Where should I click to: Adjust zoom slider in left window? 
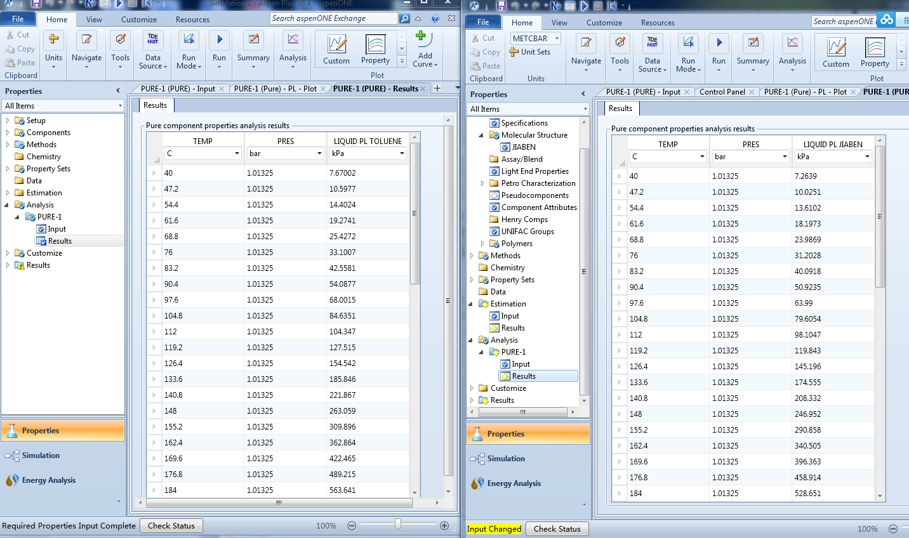397,525
